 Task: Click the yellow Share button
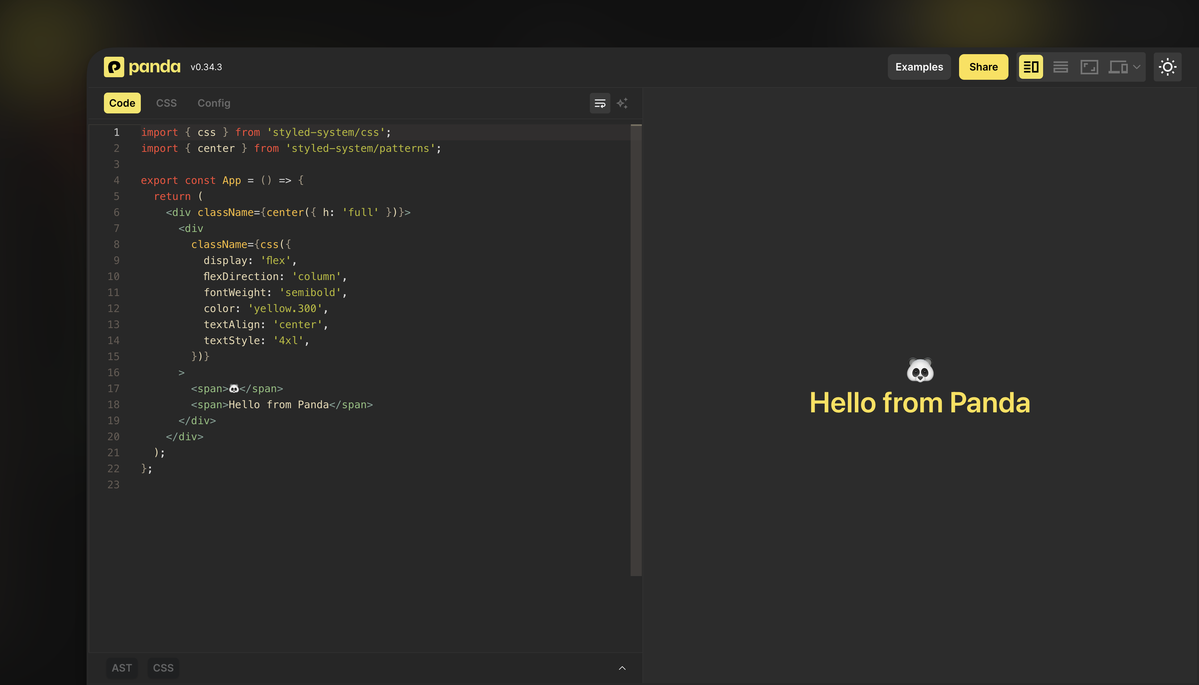pyautogui.click(x=983, y=67)
